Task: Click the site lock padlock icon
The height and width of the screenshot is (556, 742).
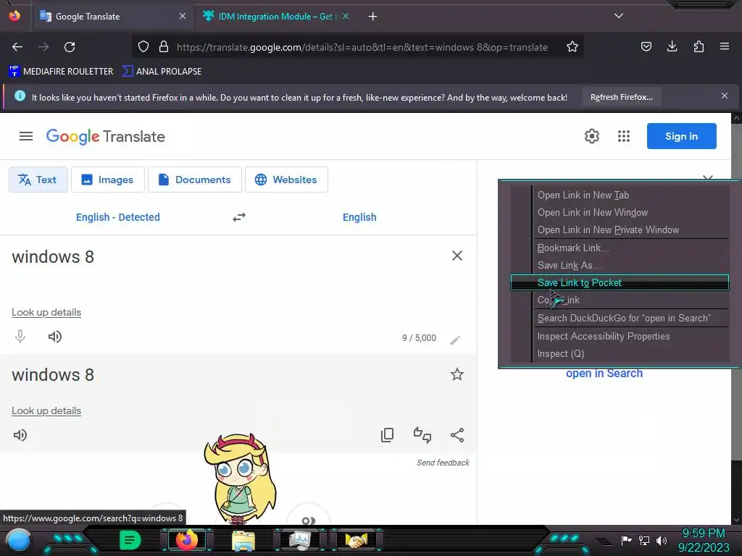Action: pyautogui.click(x=164, y=47)
